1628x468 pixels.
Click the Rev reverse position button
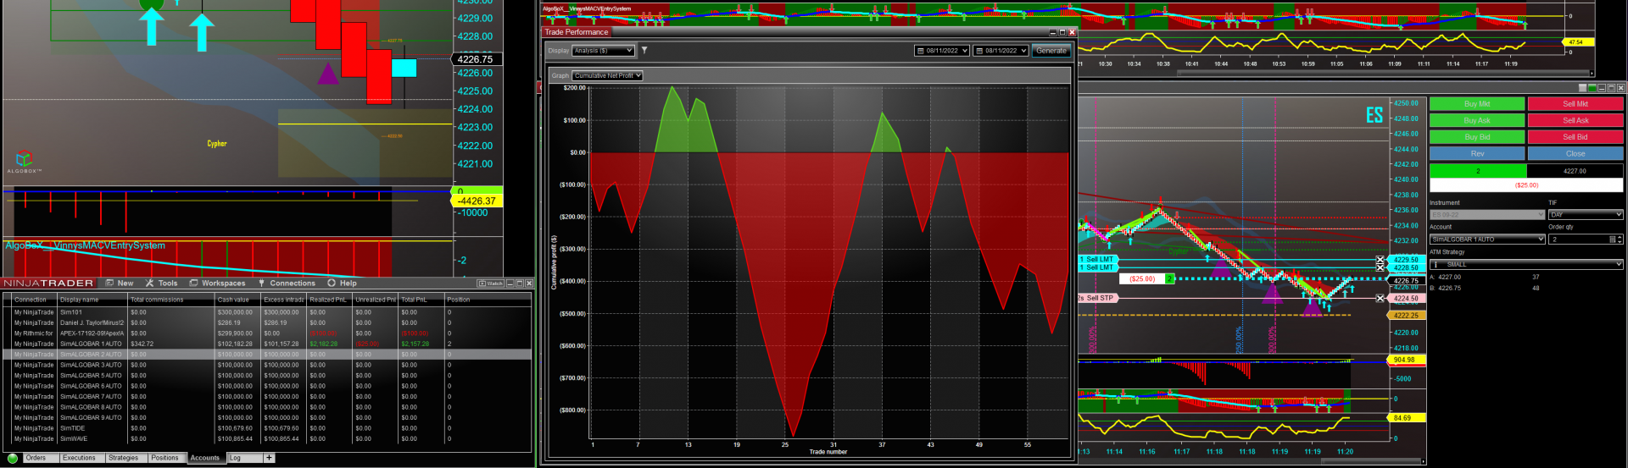pyautogui.click(x=1477, y=154)
